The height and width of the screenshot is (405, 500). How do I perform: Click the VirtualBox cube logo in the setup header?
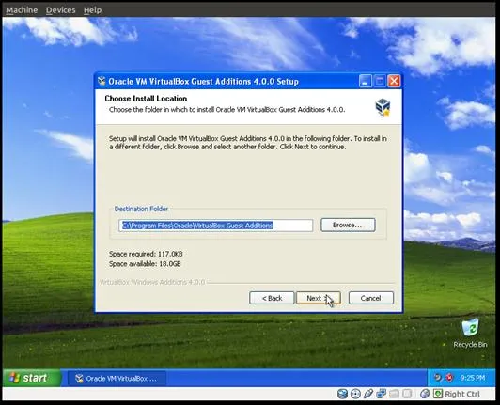click(383, 107)
